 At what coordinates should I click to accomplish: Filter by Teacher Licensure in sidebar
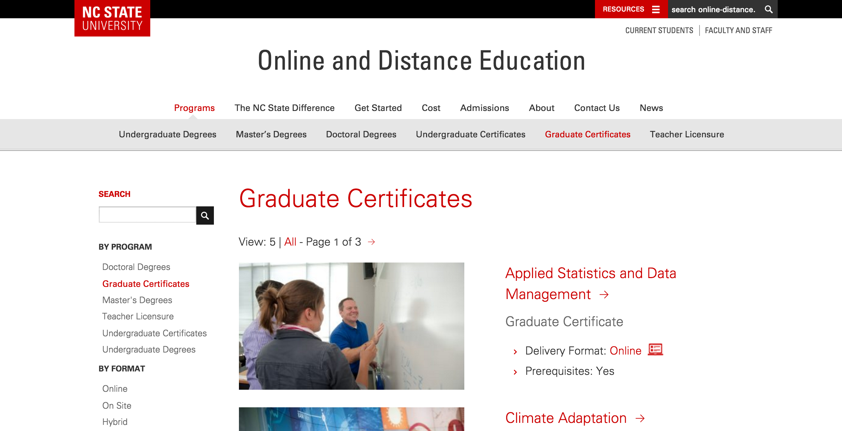tap(138, 316)
